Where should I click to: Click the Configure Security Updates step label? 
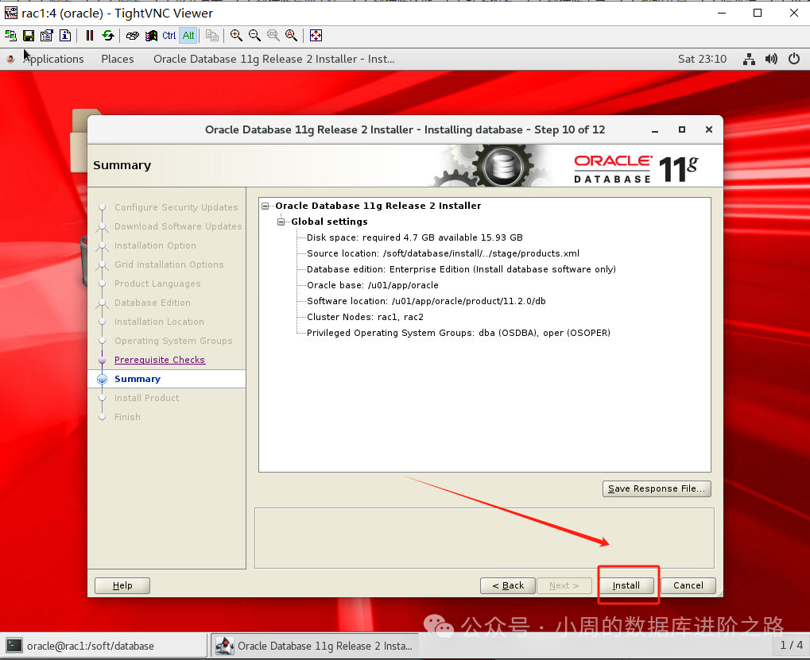pyautogui.click(x=176, y=207)
